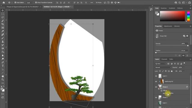Viewport: 192px width, 108px height.
Task: Open the Layers panel menu icon
Action: [190, 59]
